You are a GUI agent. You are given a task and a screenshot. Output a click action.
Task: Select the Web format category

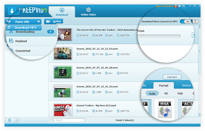[180, 94]
